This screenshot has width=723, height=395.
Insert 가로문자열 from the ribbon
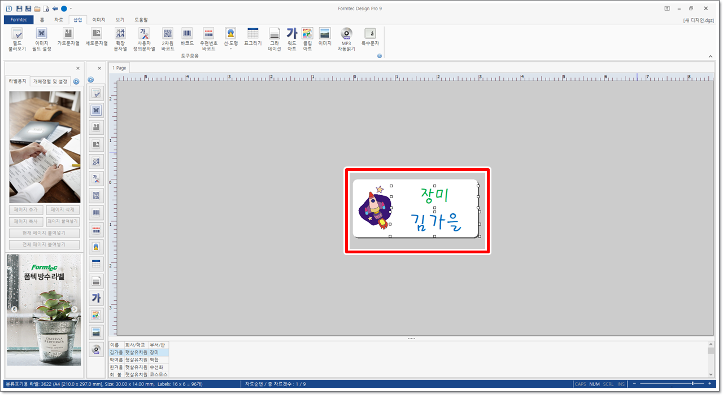point(68,37)
